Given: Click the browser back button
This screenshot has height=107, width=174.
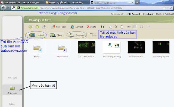Looking at the screenshot, I should 3,8.
